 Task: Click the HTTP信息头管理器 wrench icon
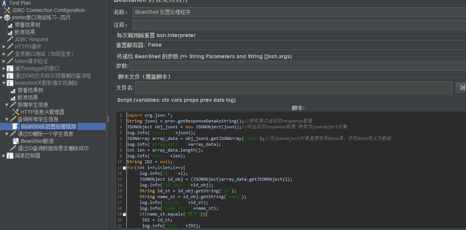click(16, 112)
